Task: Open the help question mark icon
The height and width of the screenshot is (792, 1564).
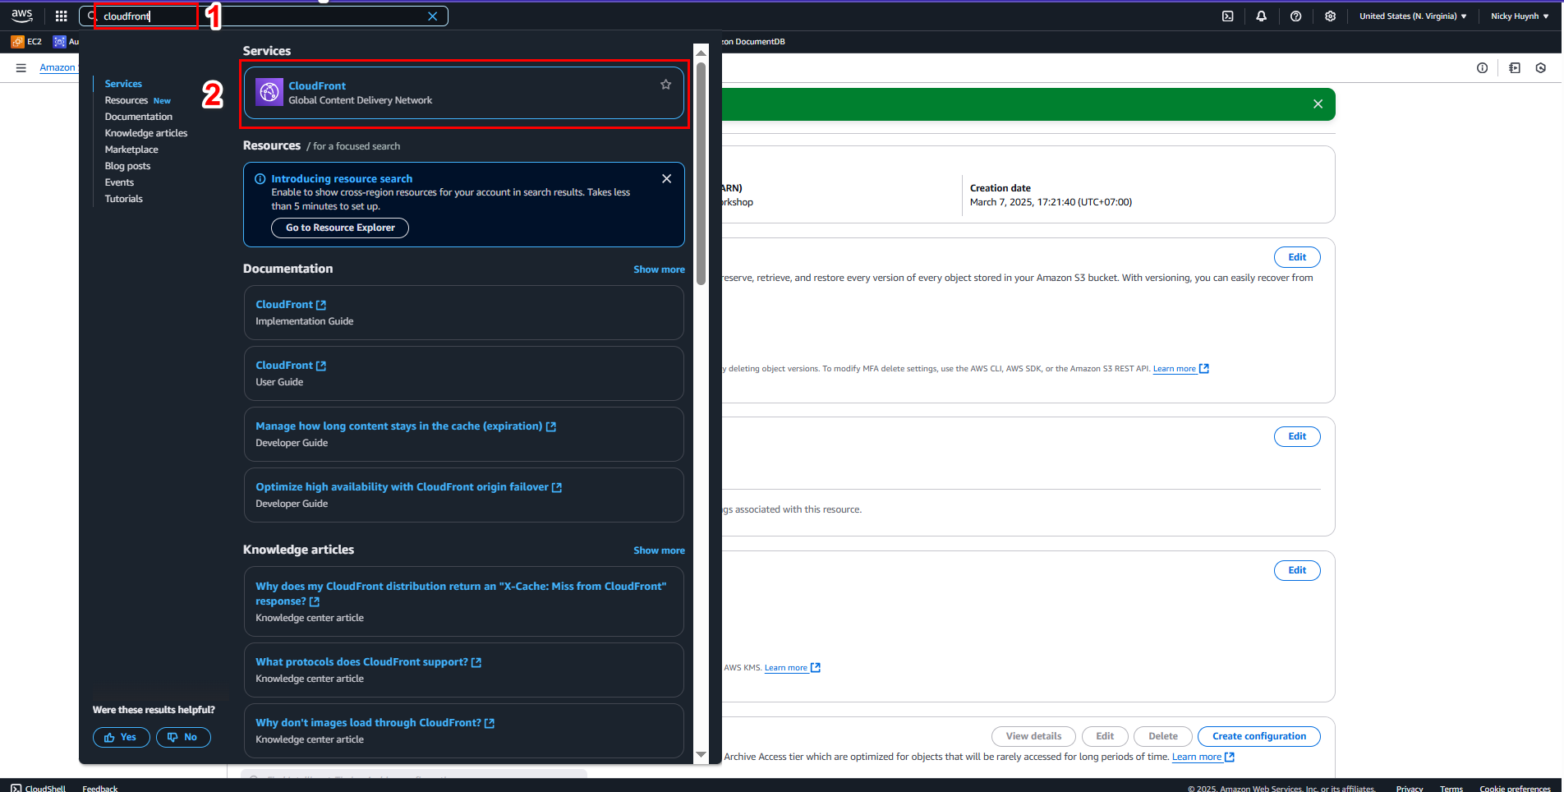Action: (x=1295, y=16)
